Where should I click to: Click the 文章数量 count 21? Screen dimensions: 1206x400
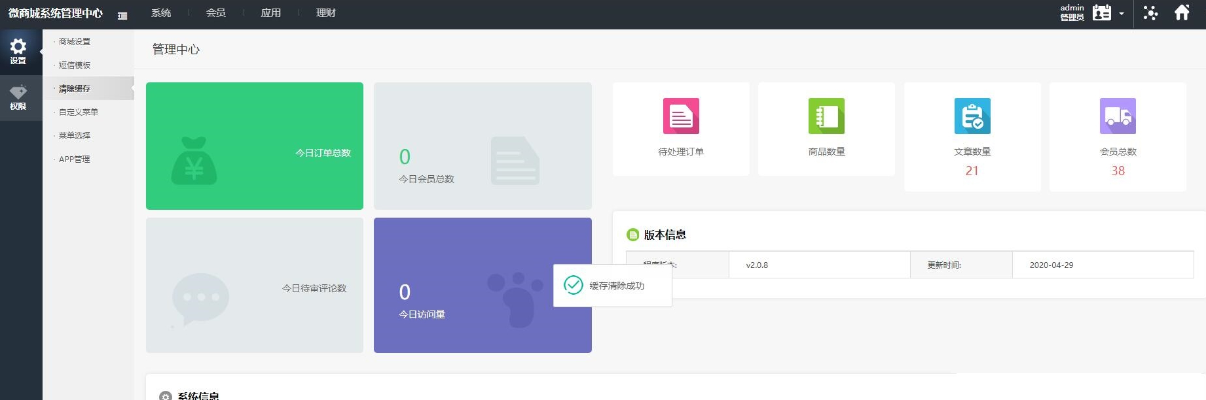[972, 171]
